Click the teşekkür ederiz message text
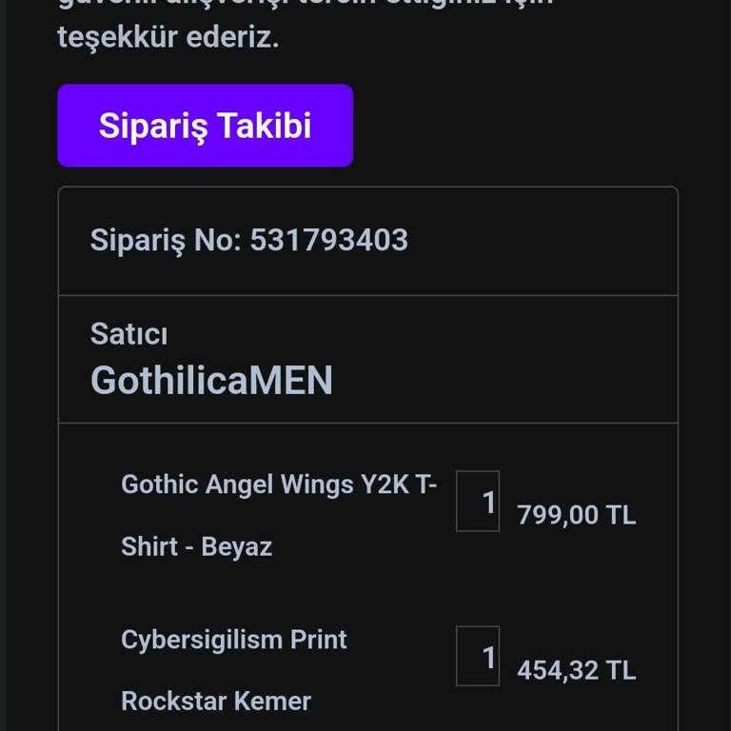 (x=168, y=38)
